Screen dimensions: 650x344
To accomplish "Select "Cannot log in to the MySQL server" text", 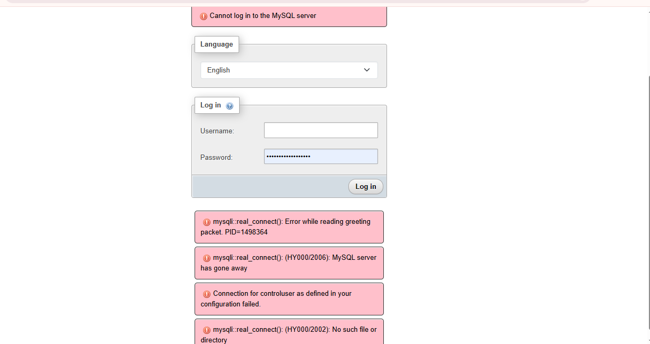I will (x=263, y=16).
